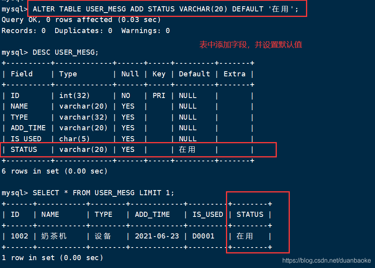The image size is (375, 268).
Task: Click the 在用 default value in DESC output
Action: click(187, 150)
